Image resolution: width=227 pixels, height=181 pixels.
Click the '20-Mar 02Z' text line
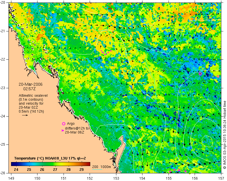28,107
